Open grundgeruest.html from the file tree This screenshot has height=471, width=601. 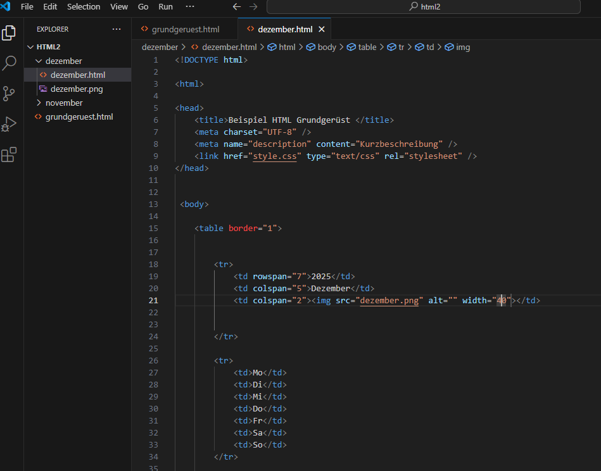pyautogui.click(x=79, y=116)
